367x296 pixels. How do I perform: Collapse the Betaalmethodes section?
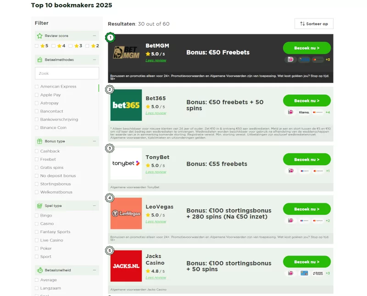pos(95,60)
